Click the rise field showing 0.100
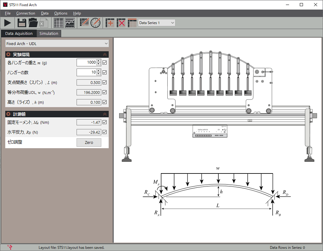 89,102
